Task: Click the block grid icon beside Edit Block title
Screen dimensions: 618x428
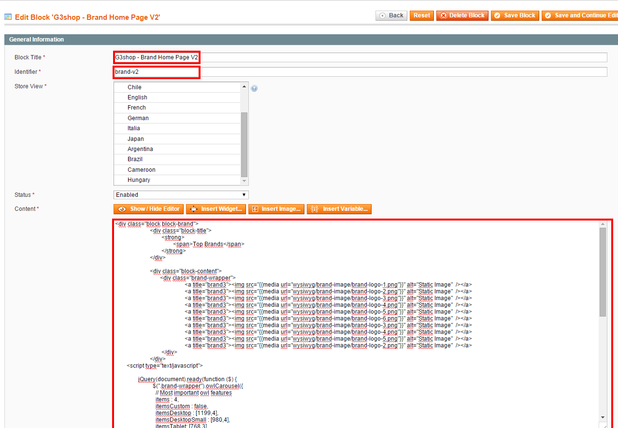Action: (x=8, y=17)
